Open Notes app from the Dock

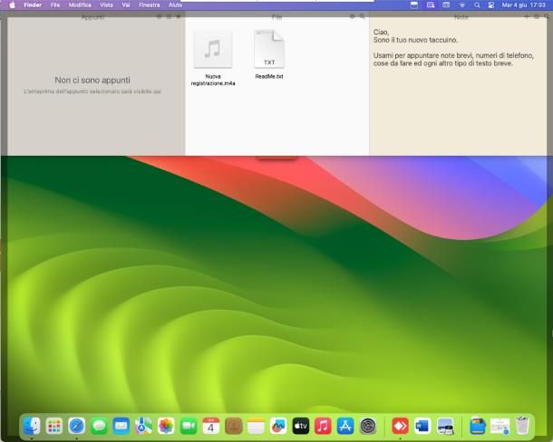[256, 426]
